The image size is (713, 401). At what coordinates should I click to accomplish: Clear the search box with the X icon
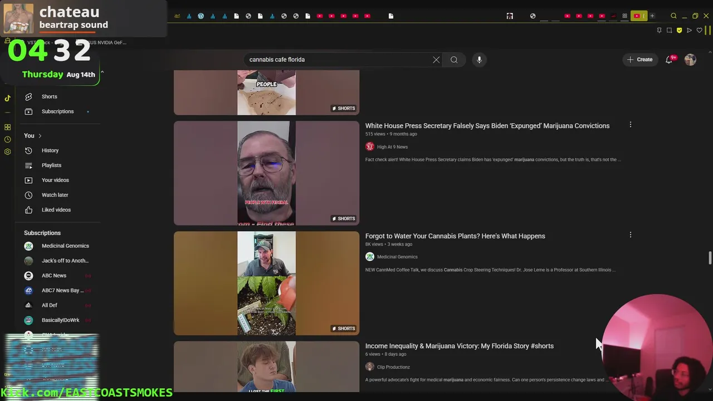(436, 60)
